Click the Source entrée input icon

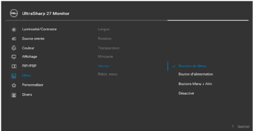click(14, 39)
